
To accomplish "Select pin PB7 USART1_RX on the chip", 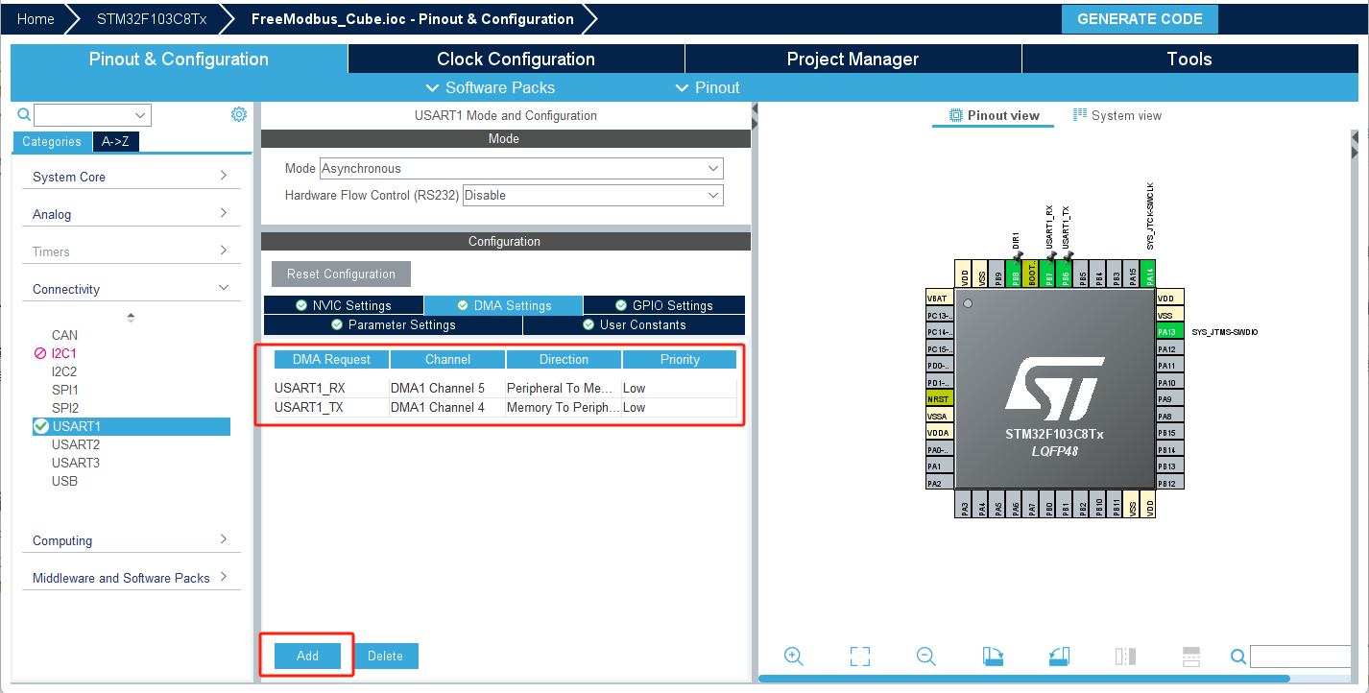I will [1047, 274].
